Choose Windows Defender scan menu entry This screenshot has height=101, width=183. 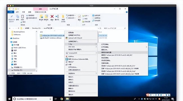tap(81, 59)
